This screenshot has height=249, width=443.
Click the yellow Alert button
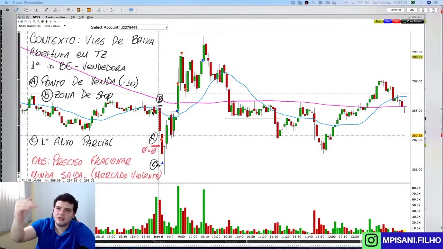(379, 21)
